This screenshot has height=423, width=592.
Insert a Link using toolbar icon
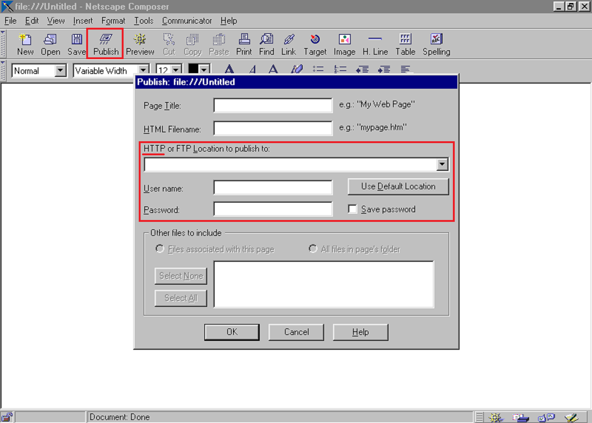click(x=289, y=44)
